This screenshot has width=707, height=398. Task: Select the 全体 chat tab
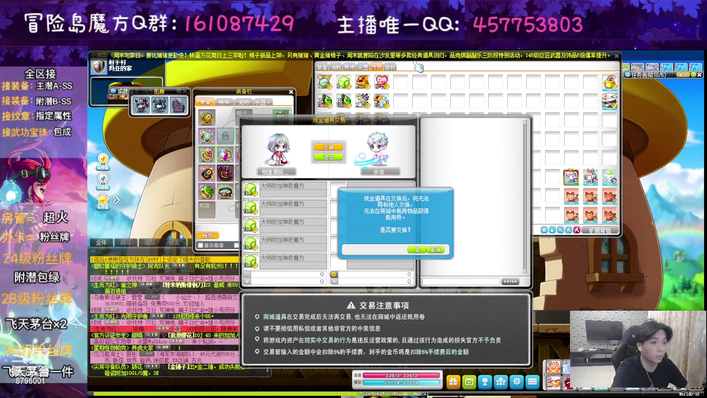(101, 242)
